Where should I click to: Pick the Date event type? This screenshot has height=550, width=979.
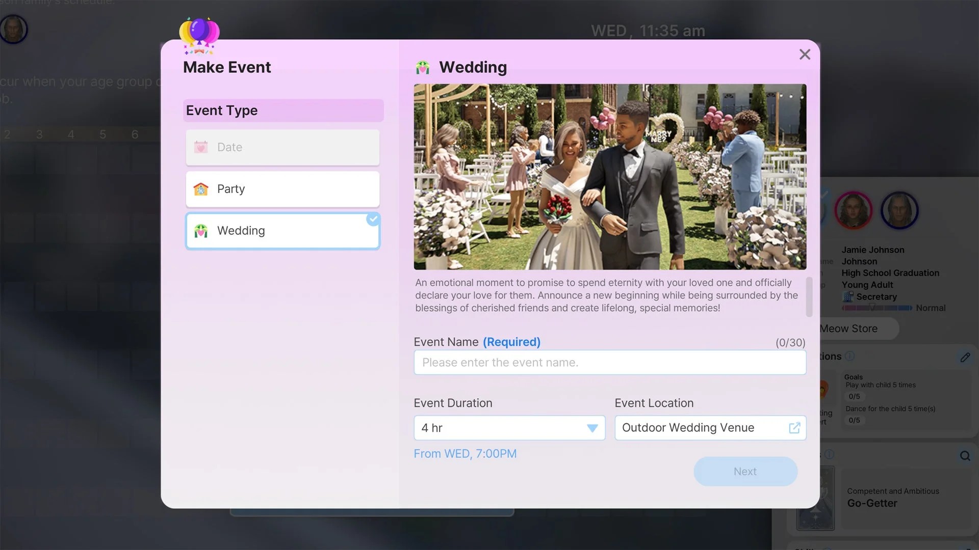coord(282,147)
